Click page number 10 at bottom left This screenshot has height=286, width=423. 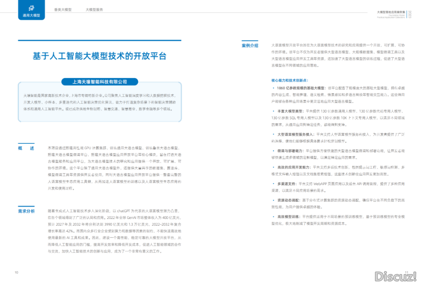click(16, 272)
